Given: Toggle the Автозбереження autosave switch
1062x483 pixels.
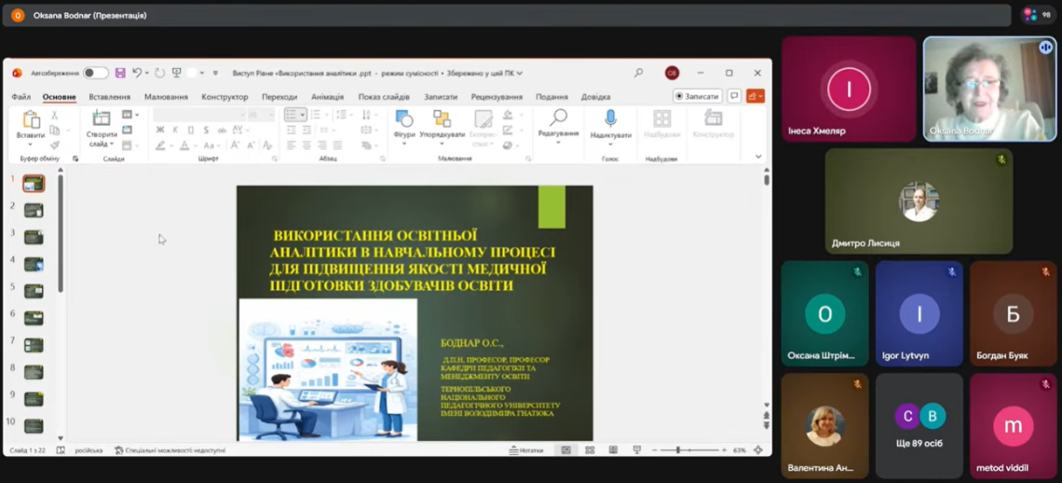Looking at the screenshot, I should pos(95,73).
